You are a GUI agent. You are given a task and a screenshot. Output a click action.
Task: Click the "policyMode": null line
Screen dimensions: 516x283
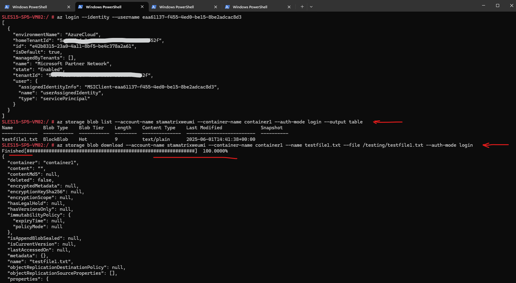coord(37,227)
